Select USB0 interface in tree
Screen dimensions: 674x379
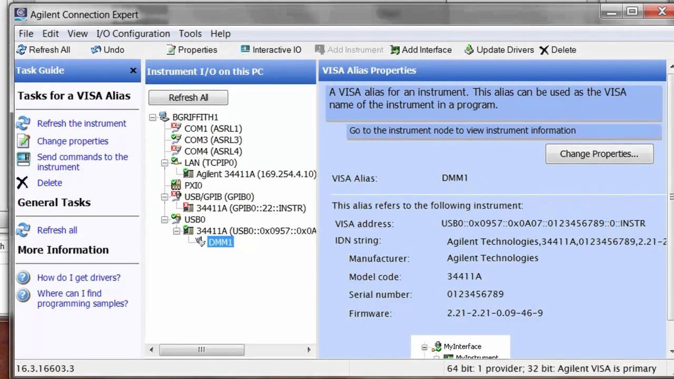[195, 220]
